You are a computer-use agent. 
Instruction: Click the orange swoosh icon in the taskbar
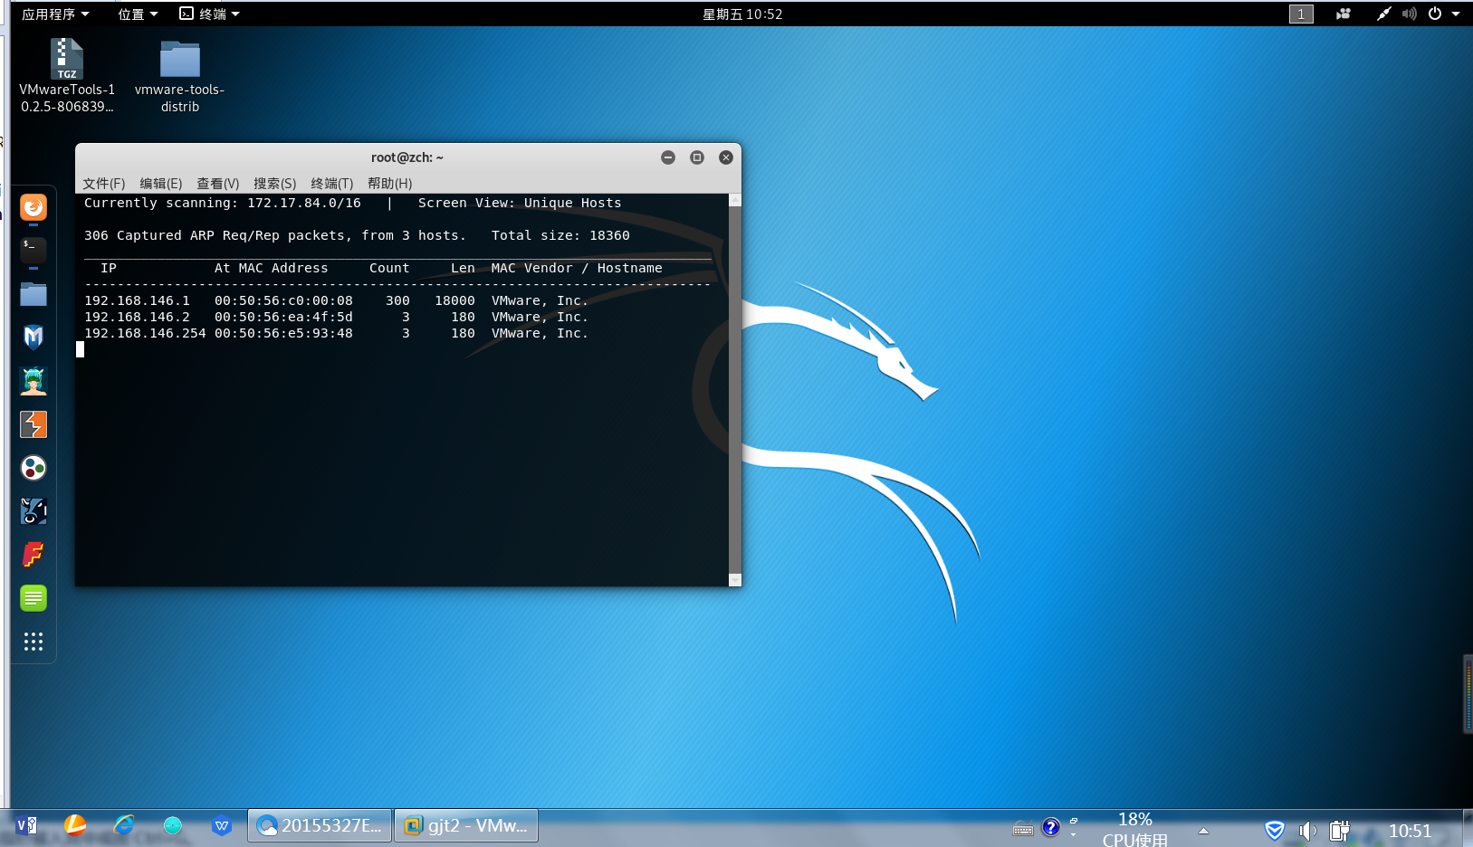coord(75,825)
